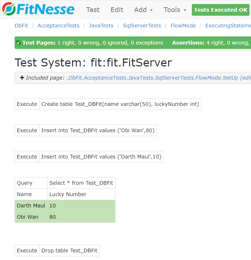Click the Select * from Test_DBFit query cell
Viewport: 251px width, 260px height.
81,183
